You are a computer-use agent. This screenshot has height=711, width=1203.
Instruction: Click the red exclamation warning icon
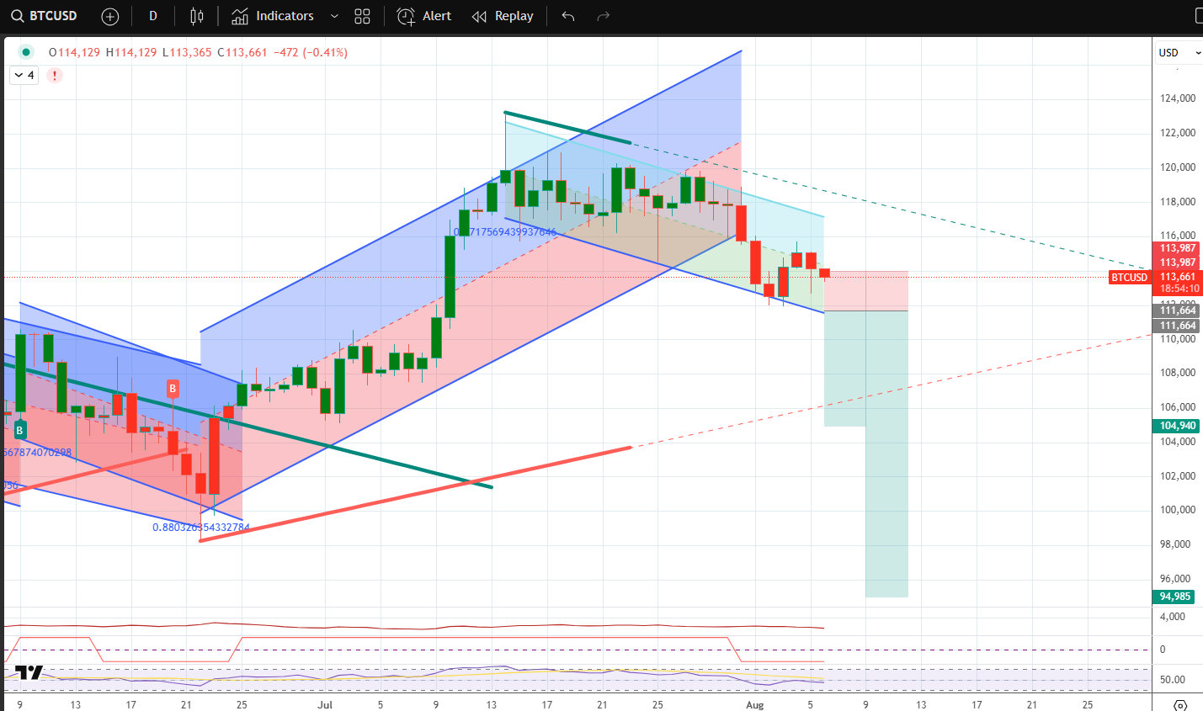coord(55,75)
